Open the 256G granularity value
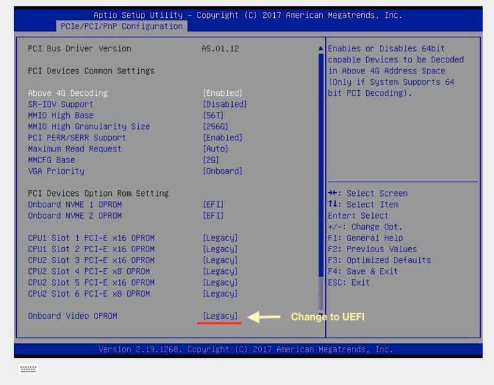Viewport: 494px width, 385px height. (215, 127)
